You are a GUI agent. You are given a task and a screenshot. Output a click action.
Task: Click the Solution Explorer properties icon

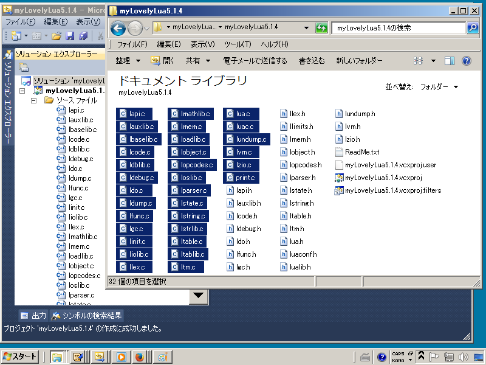(24, 67)
